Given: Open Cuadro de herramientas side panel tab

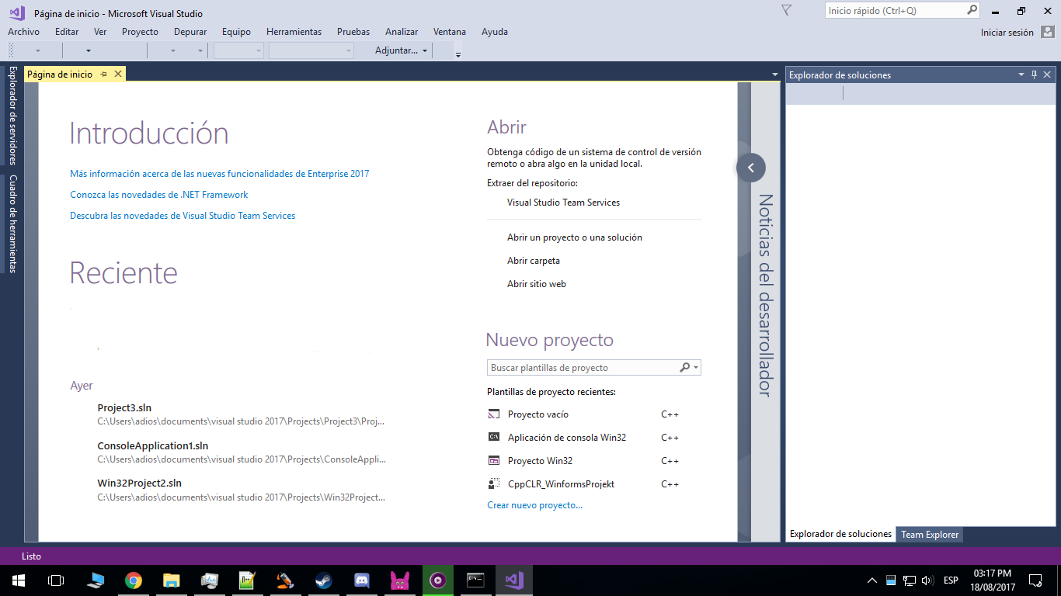Looking at the screenshot, I should click(x=12, y=223).
